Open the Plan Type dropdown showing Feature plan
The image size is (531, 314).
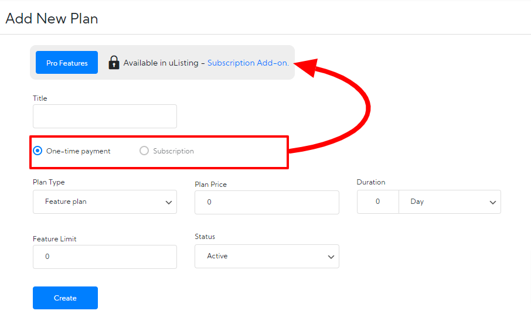[x=105, y=202]
